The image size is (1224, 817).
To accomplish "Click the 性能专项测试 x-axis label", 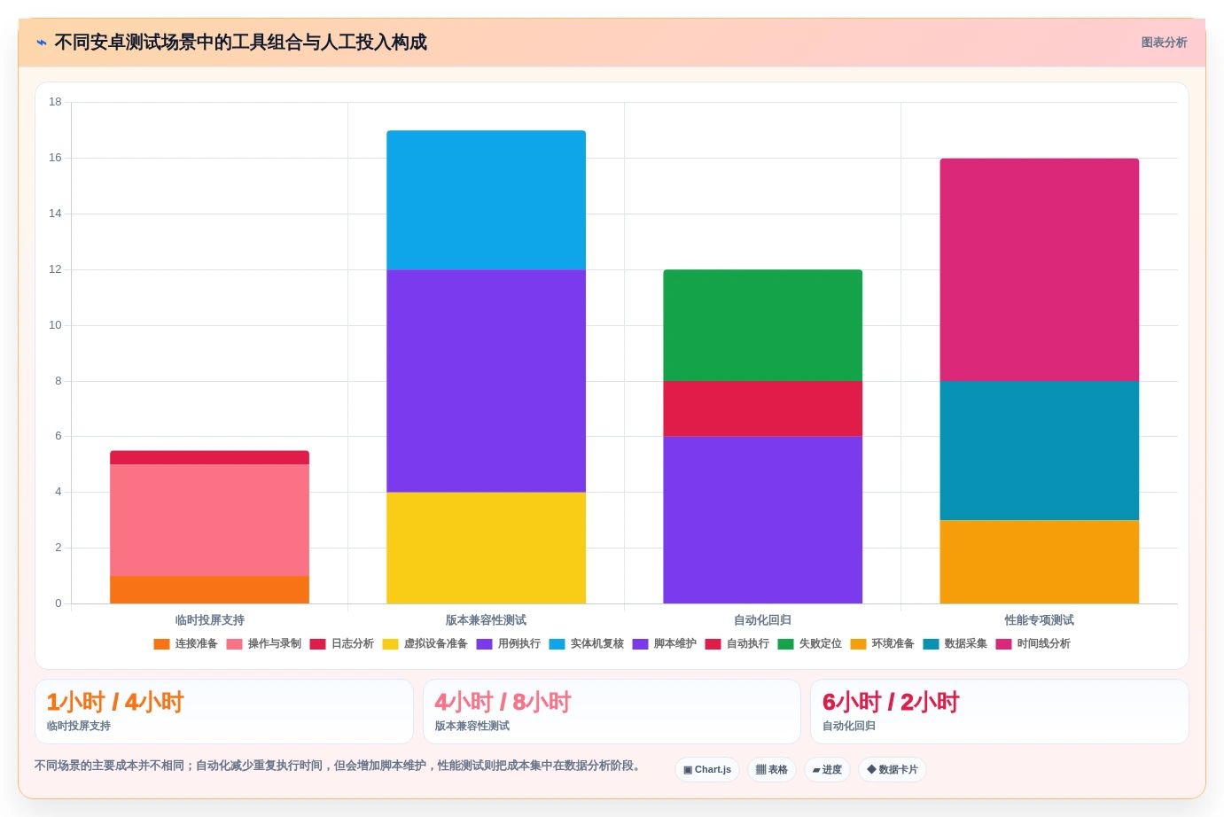I will [1039, 620].
